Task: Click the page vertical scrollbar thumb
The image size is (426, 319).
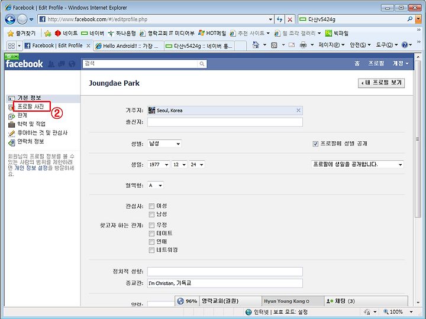Action: [x=418, y=139]
